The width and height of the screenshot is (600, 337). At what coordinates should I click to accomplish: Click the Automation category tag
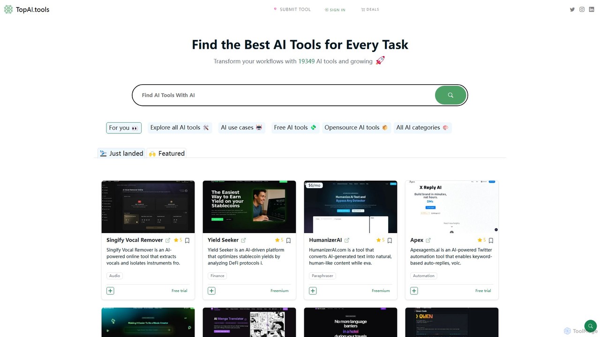[x=424, y=276]
